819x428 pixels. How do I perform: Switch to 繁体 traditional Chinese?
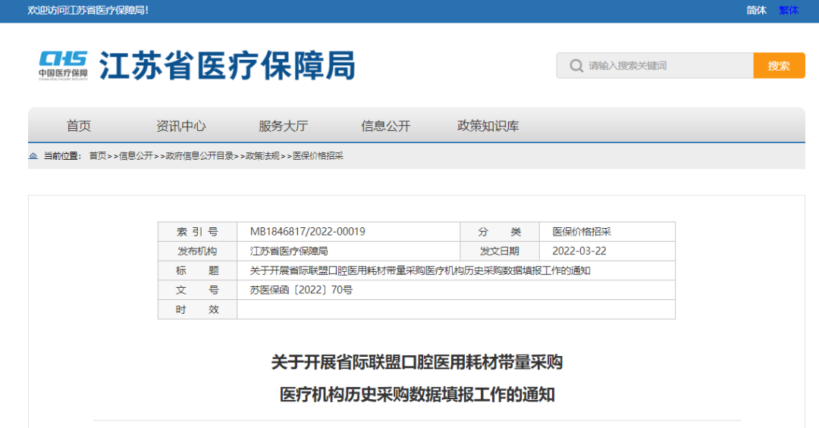pyautogui.click(x=788, y=11)
